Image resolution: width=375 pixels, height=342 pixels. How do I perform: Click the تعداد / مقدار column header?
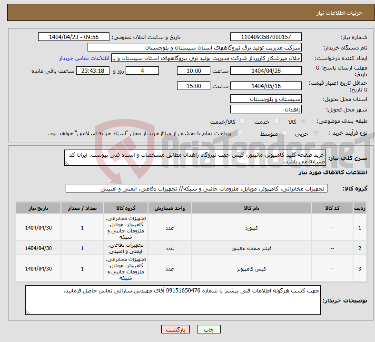point(82,208)
